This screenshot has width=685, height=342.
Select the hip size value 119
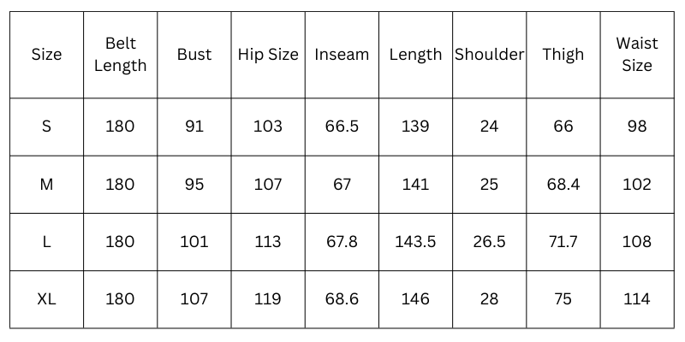268,299
